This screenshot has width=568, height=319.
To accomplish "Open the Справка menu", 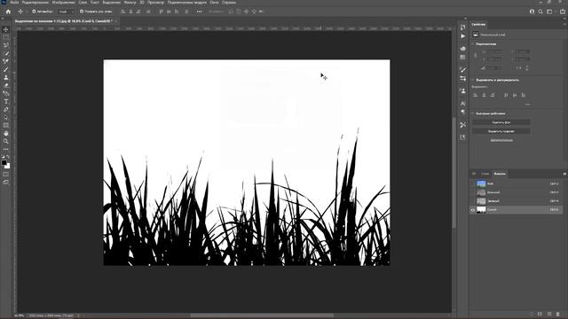I will (x=229, y=2).
